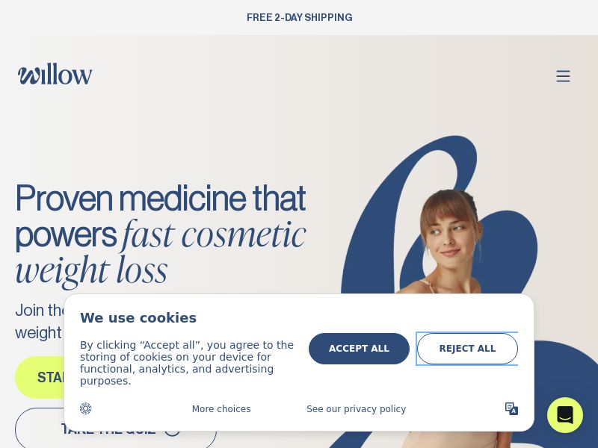Click the Free 2-Day Shipping banner

click(299, 17)
